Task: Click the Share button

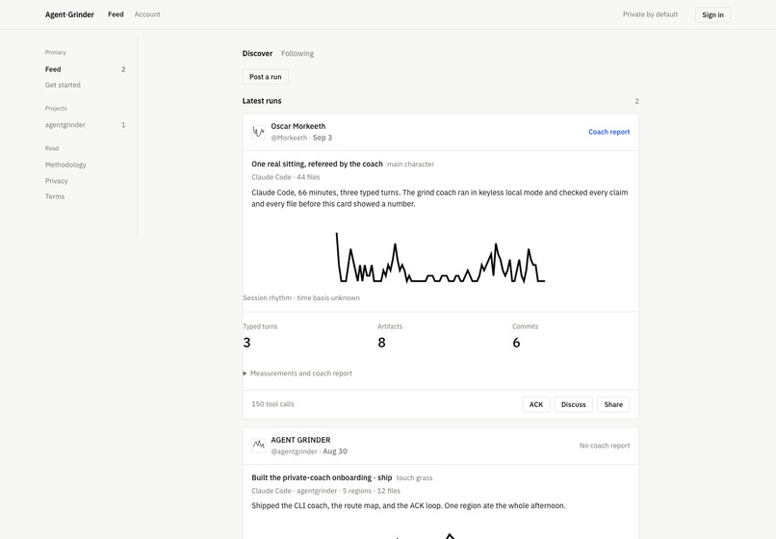Action: (613, 404)
